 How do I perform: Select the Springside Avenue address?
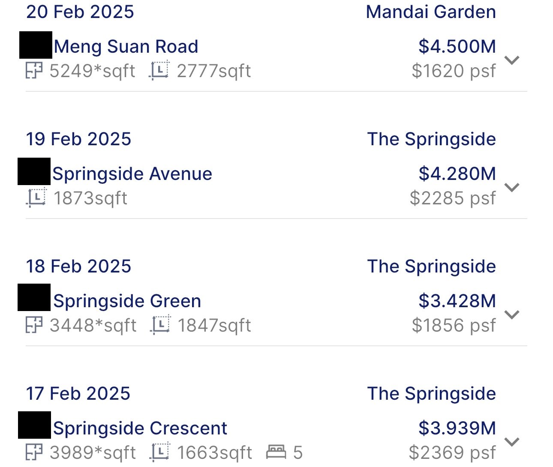(132, 174)
